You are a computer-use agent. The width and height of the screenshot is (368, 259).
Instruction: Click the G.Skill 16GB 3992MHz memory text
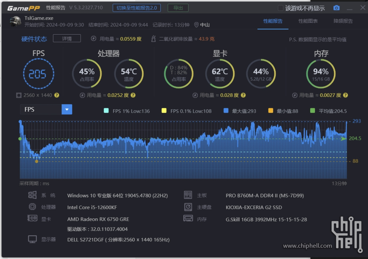click(x=266, y=220)
